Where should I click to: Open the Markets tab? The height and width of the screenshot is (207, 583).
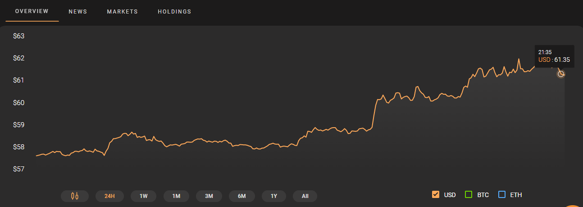click(123, 11)
